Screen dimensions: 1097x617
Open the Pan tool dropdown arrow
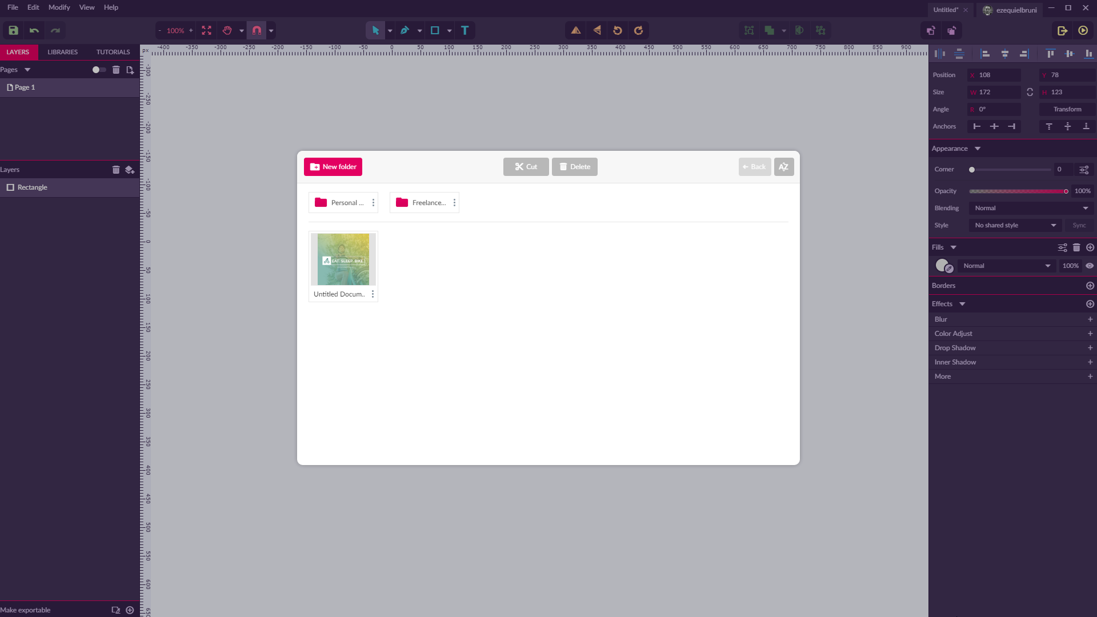242,31
